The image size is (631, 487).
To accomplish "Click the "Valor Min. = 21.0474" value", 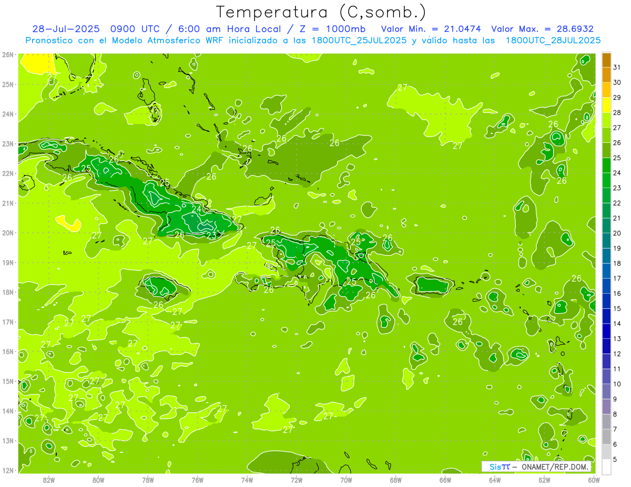I will click(431, 29).
